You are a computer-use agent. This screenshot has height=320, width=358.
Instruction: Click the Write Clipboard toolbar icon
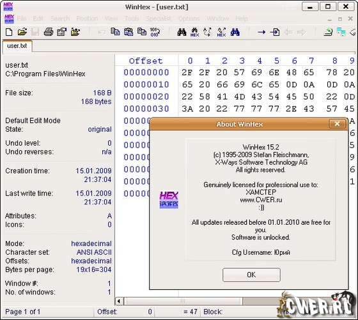[x=142, y=32]
